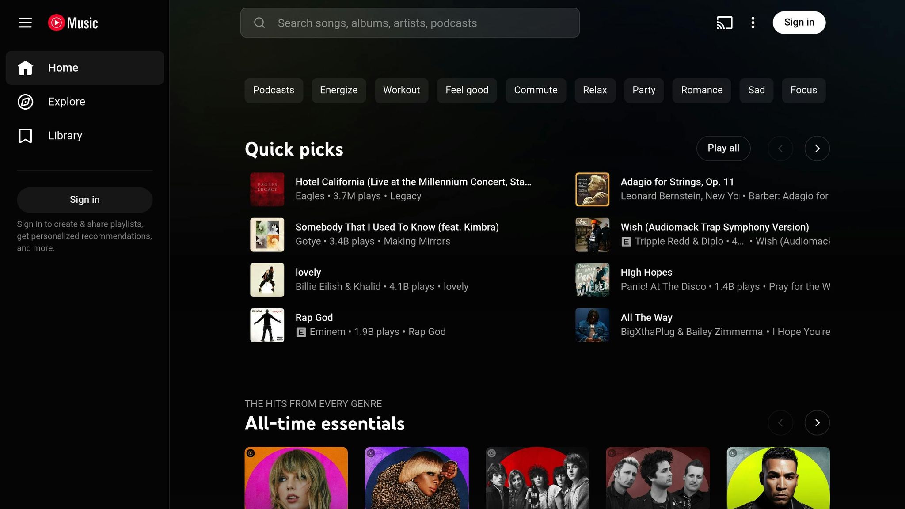Open the black-and-white band on red playlist card
Viewport: 905px width, 509px height.
(x=537, y=478)
